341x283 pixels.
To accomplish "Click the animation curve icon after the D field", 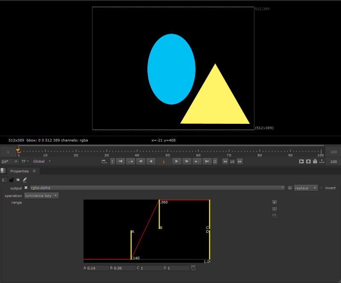I will point(194,268).
